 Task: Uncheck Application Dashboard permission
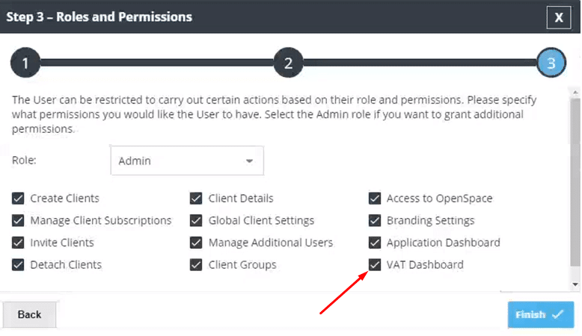click(375, 243)
